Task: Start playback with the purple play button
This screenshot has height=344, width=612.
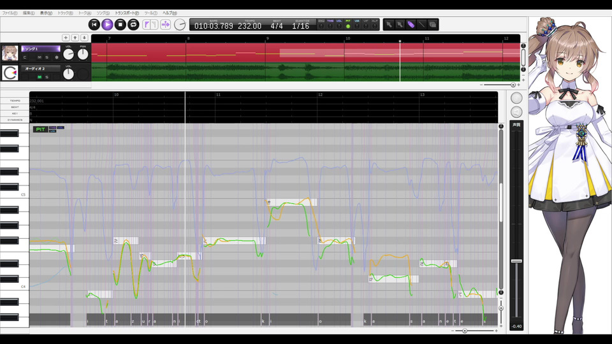Action: coord(107,25)
